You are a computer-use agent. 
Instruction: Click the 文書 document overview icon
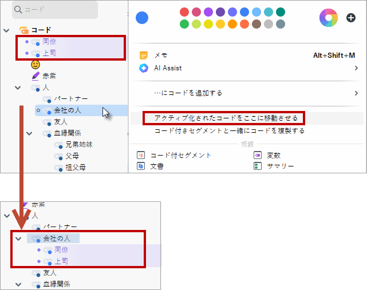tap(141, 166)
